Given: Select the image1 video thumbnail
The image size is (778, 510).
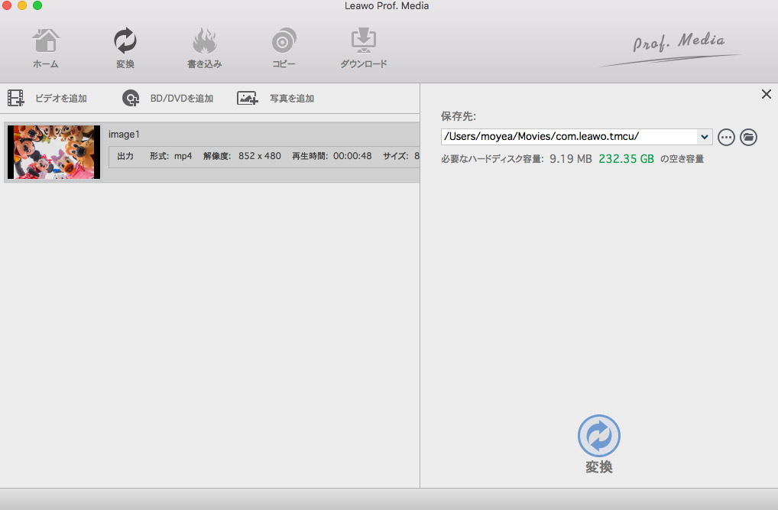Looking at the screenshot, I should (x=53, y=152).
